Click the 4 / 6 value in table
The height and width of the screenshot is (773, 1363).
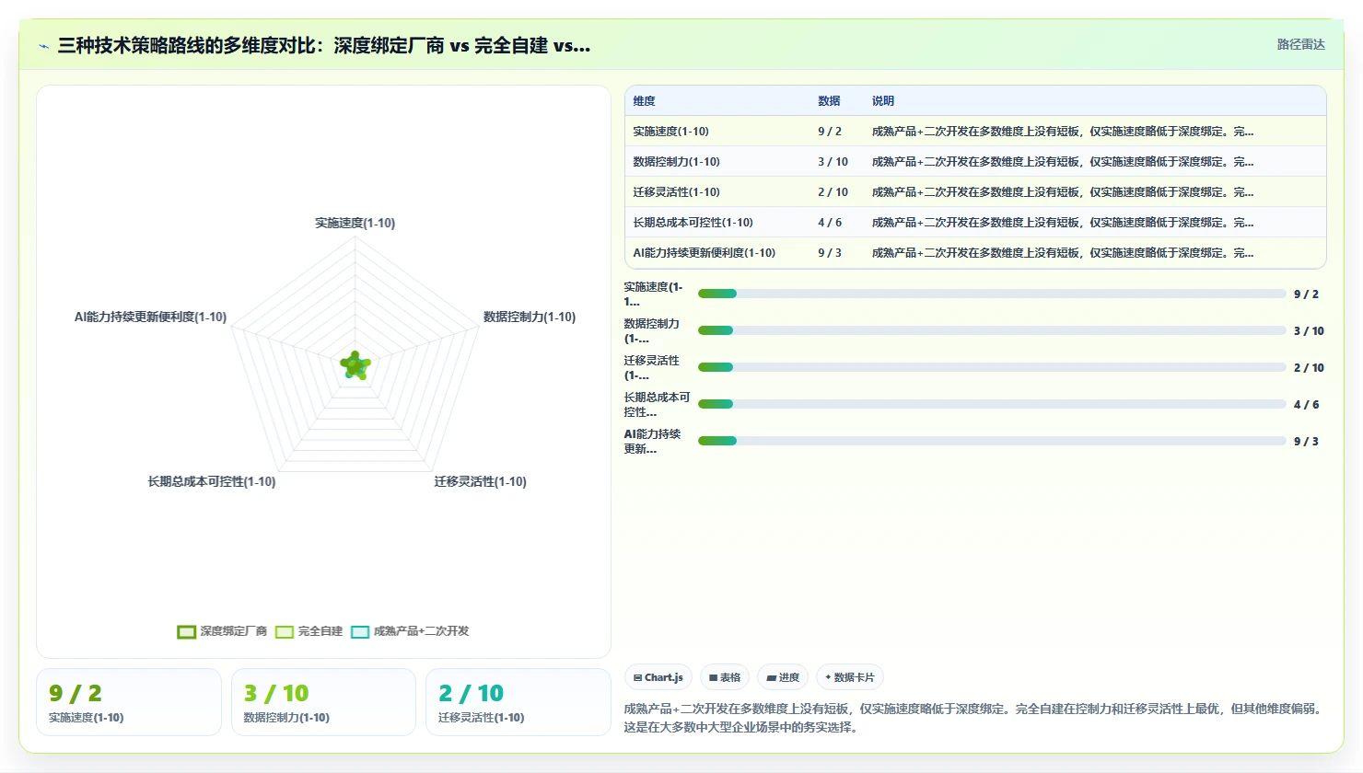click(829, 223)
